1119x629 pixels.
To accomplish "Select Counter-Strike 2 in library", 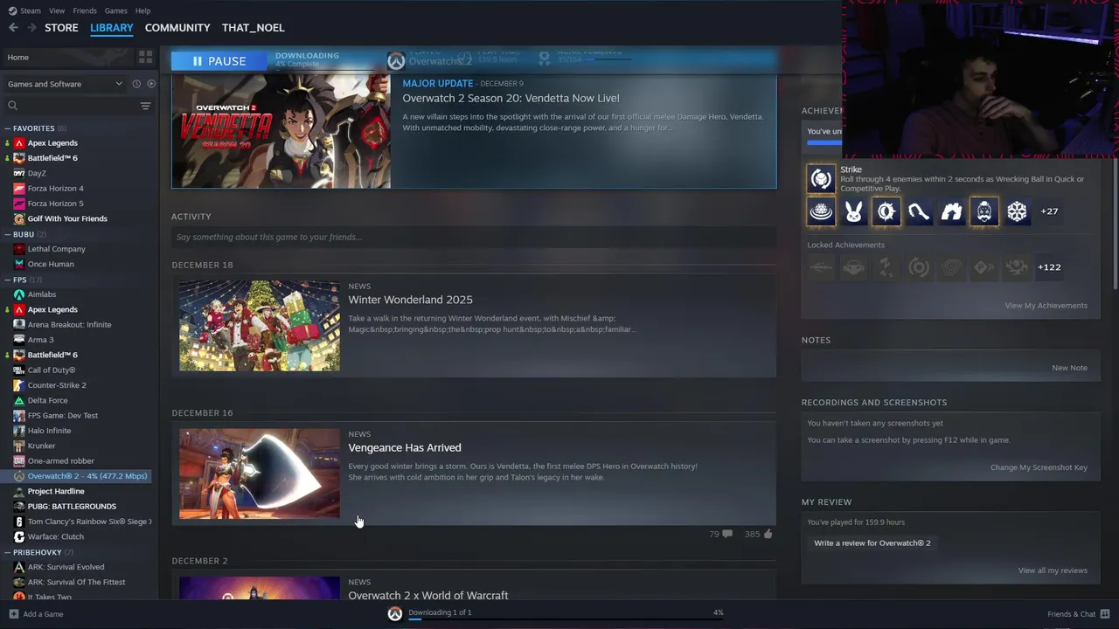I will click(x=57, y=385).
